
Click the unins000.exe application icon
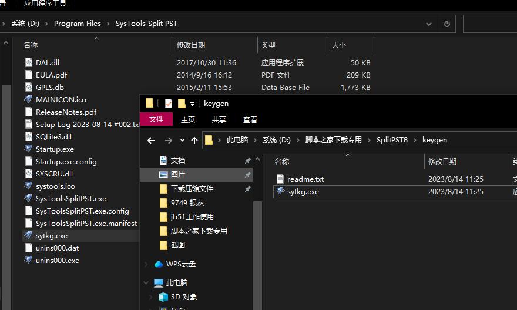point(29,260)
